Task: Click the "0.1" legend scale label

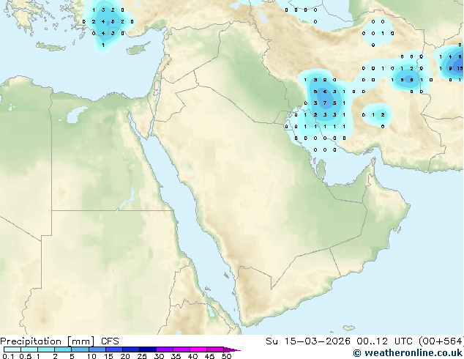Action: pos(7,356)
